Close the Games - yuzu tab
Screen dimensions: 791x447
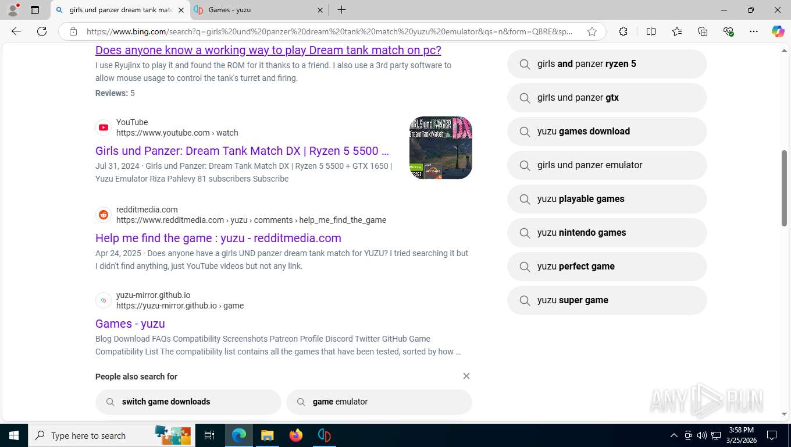click(x=320, y=10)
